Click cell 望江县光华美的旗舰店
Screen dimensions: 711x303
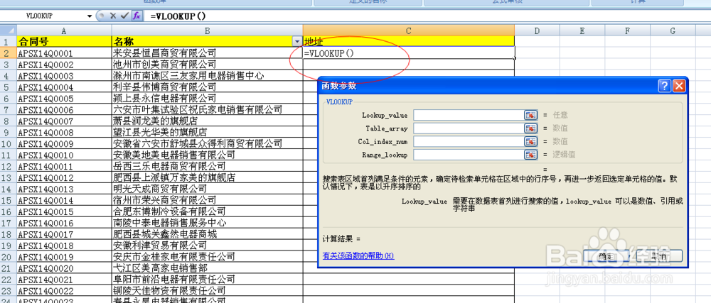(207, 132)
